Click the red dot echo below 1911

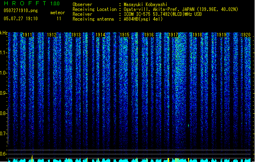coord(32,128)
